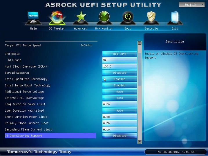The image size is (208, 156).
Task: Switch to the Security tab label
Action: (x=151, y=28)
